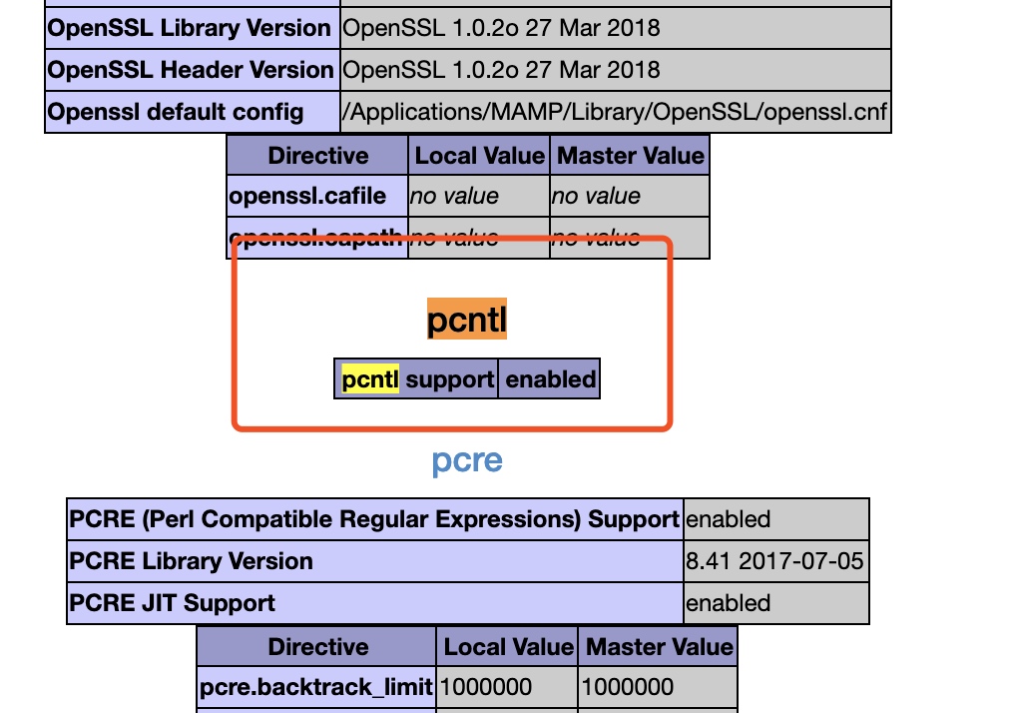Screen dimensions: 1010x713
Task: Select the 'pcre.backtrack_limit' directive cell
Action: (x=317, y=687)
